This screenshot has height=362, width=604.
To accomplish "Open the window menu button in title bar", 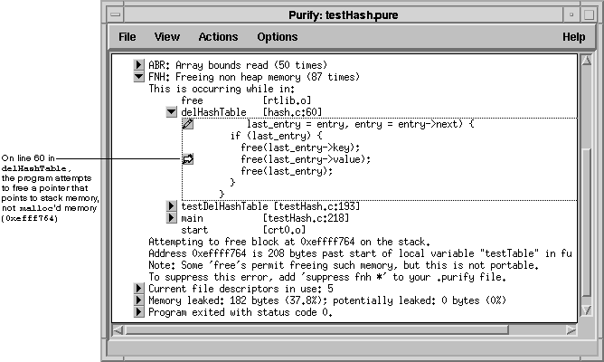I will (x=116, y=15).
